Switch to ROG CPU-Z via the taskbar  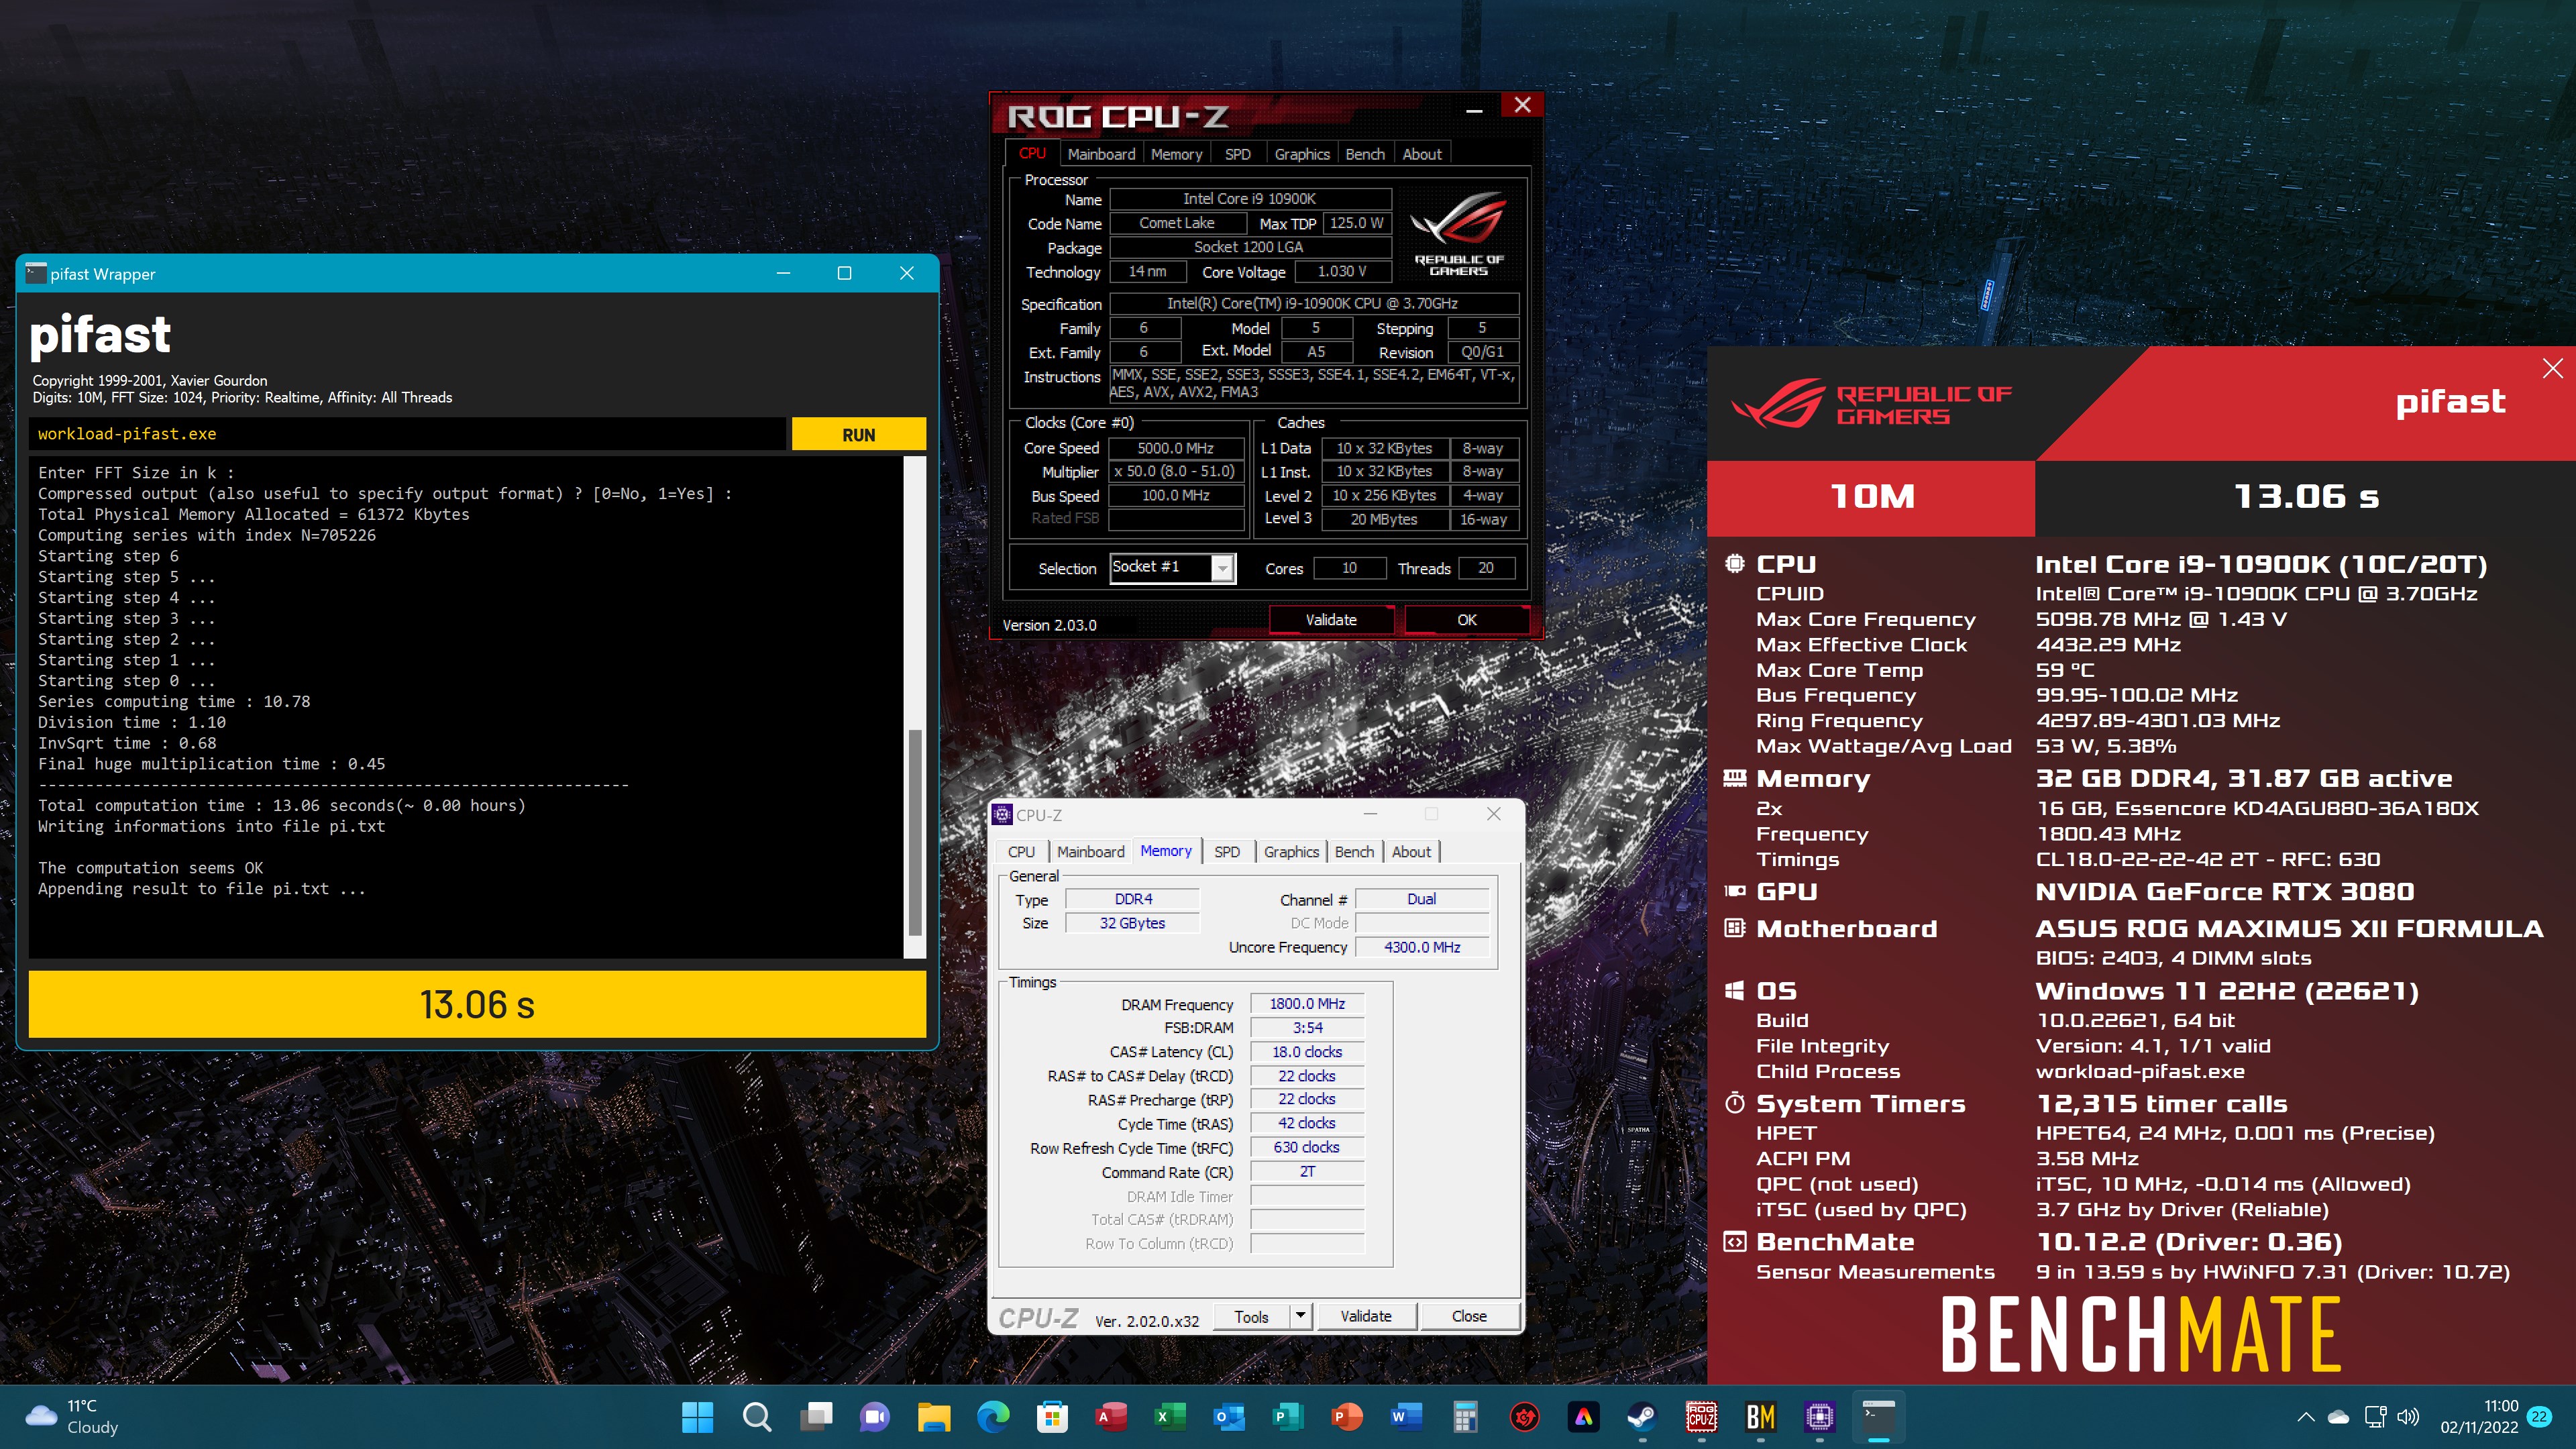point(1700,1416)
